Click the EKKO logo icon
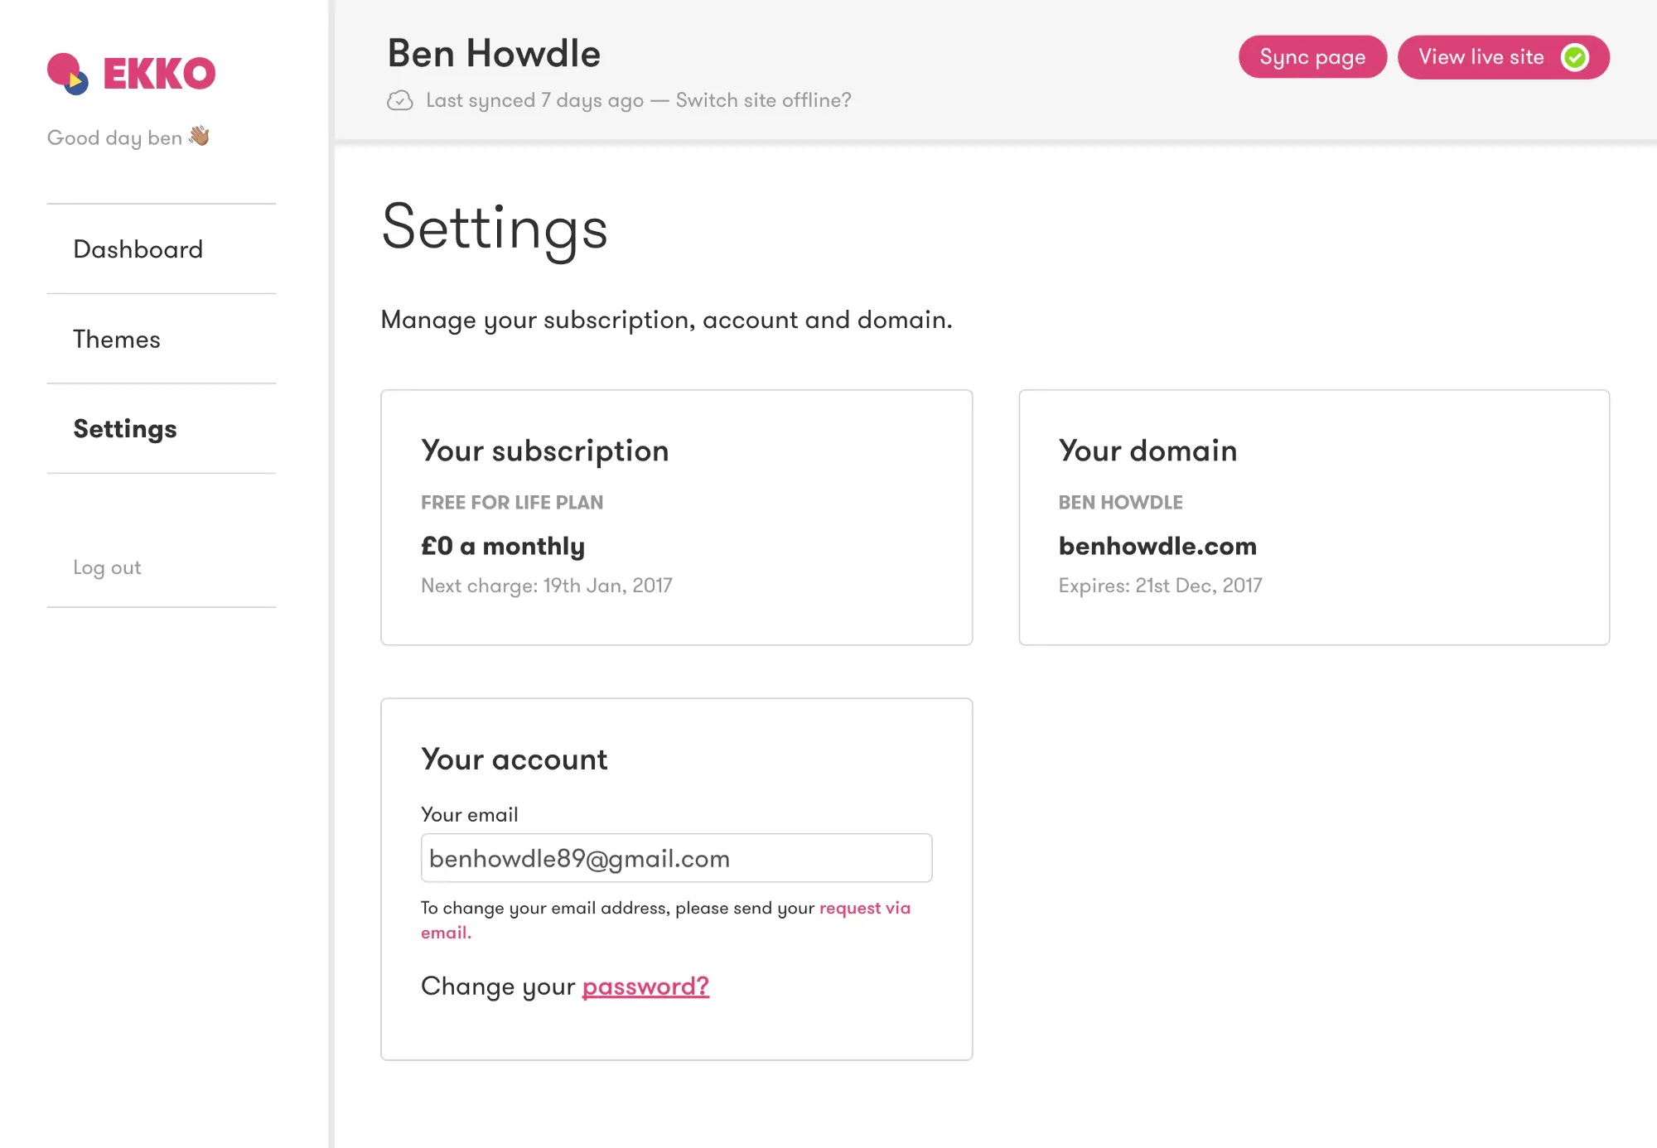Image resolution: width=1657 pixels, height=1148 pixels. click(x=68, y=74)
